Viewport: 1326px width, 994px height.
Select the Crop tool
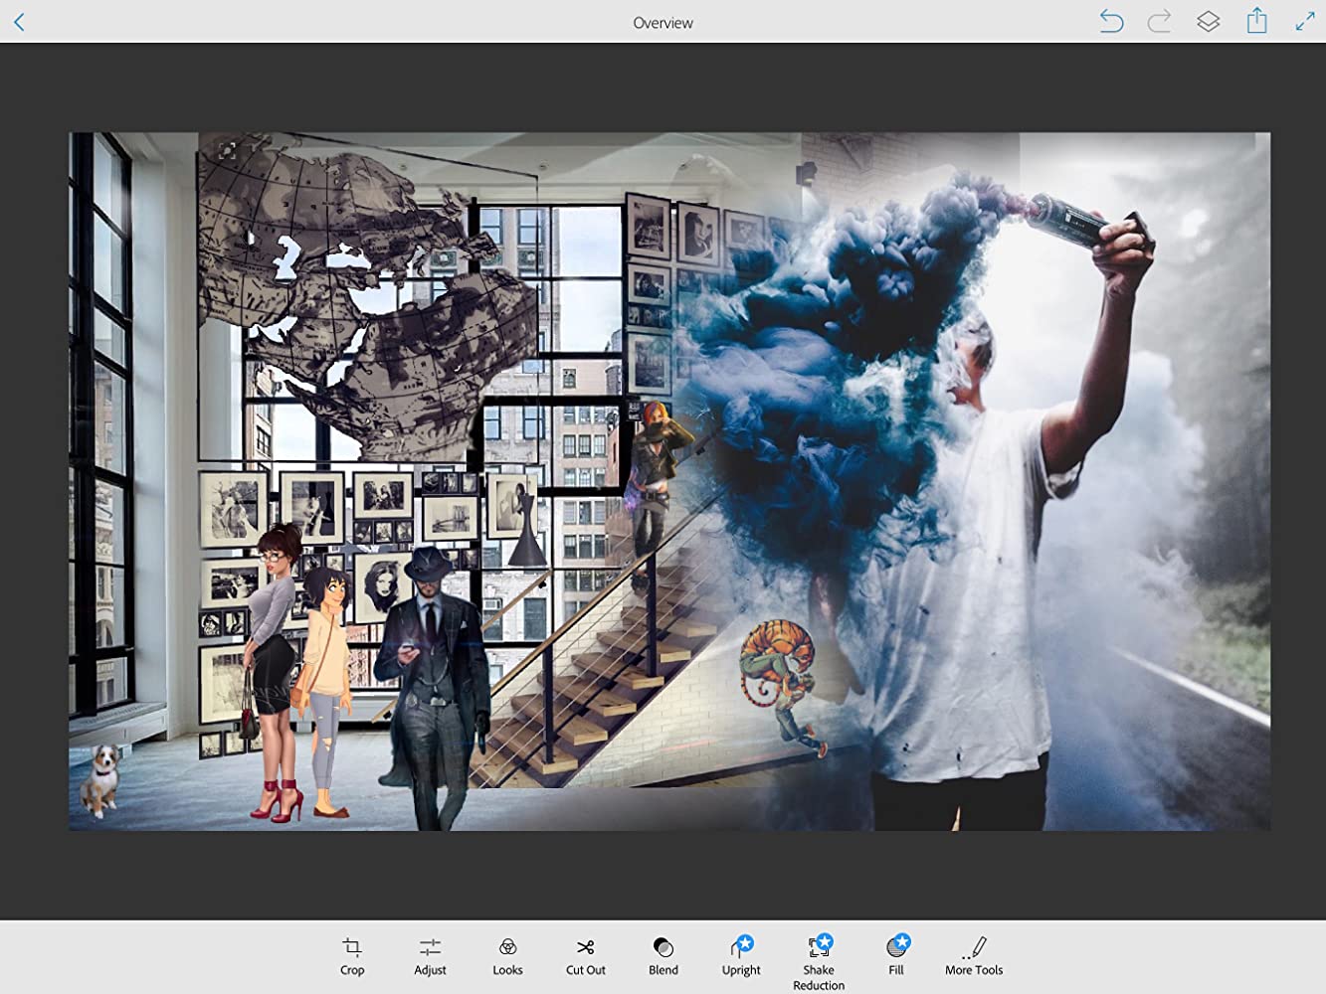pos(352,955)
